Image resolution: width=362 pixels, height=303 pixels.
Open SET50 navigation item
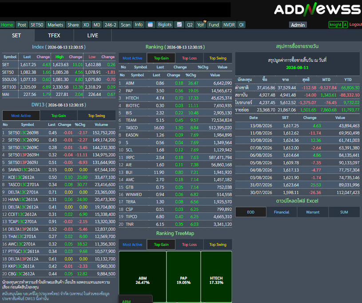37,25
